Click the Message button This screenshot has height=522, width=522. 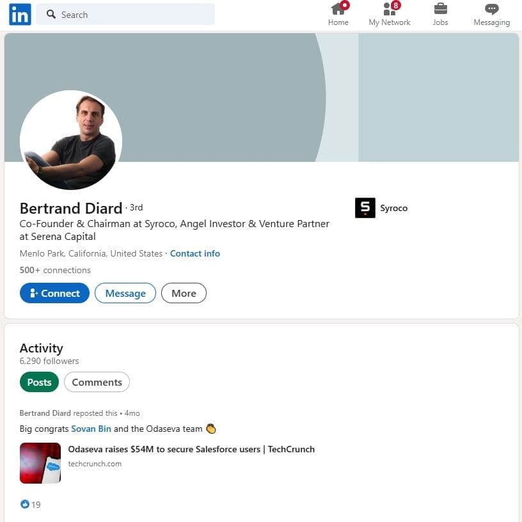coord(125,293)
